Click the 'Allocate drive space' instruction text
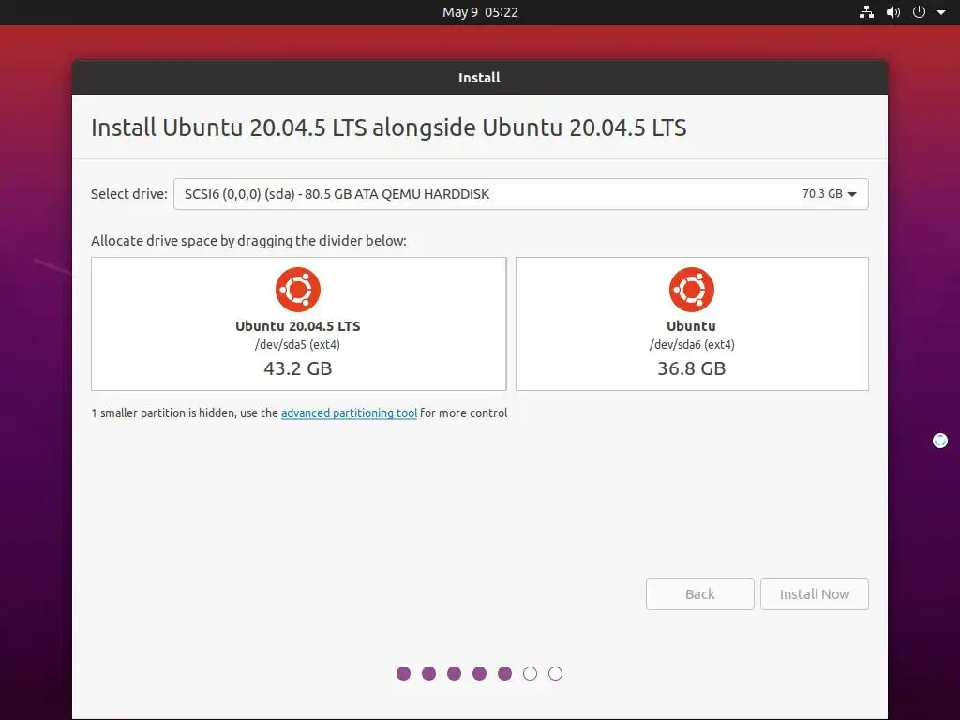The image size is (960, 720). pos(248,241)
